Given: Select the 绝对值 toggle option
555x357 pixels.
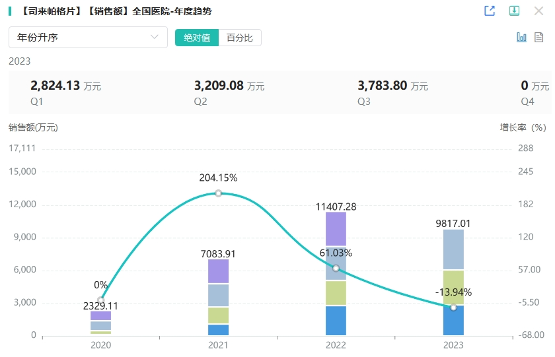Looking at the screenshot, I should pos(197,38).
